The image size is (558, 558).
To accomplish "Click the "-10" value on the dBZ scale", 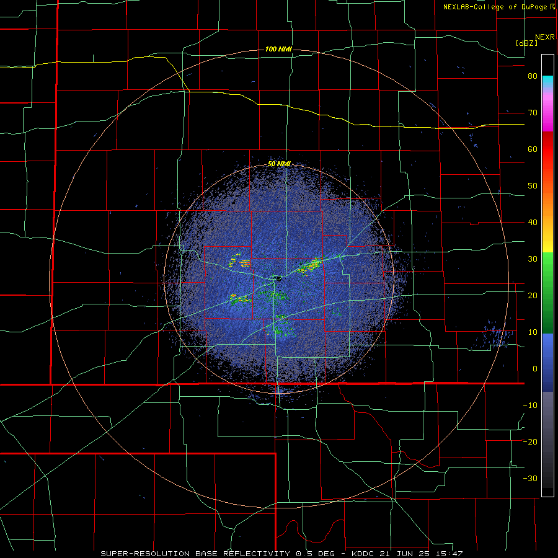I will pos(530,405).
